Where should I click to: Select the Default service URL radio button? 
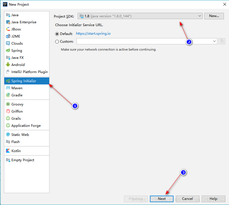57,34
